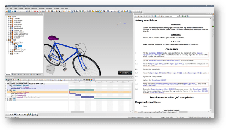Click the RIGHT view cube in 3D viewport
This screenshot has width=226, height=130.
pos(50,69)
